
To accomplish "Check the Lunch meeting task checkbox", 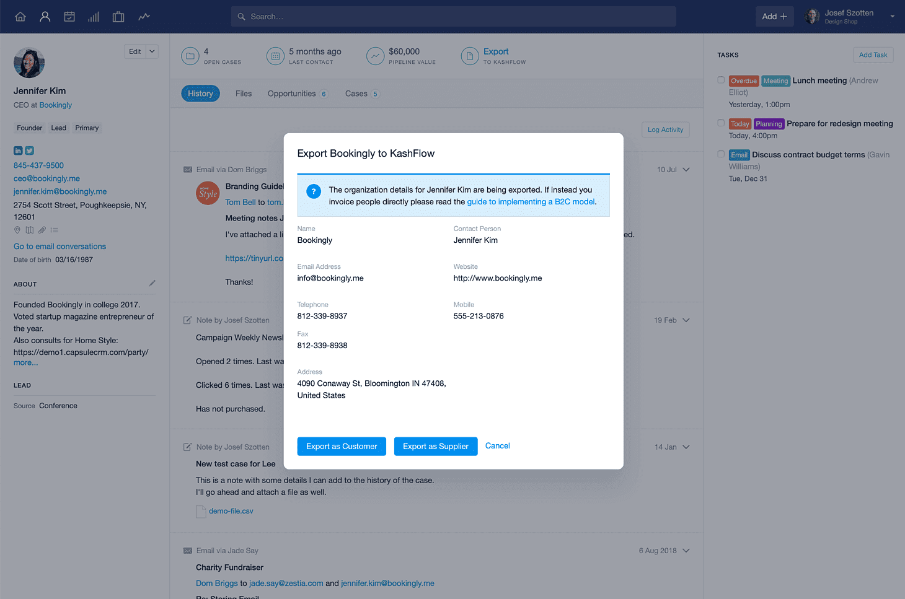I will pos(721,80).
